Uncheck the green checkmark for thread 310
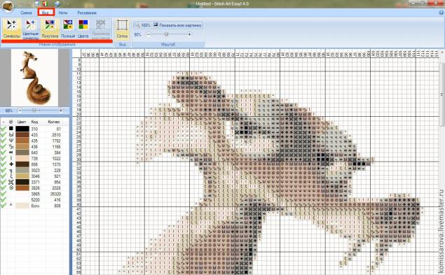This screenshot has width=445, height=275. 4,129
